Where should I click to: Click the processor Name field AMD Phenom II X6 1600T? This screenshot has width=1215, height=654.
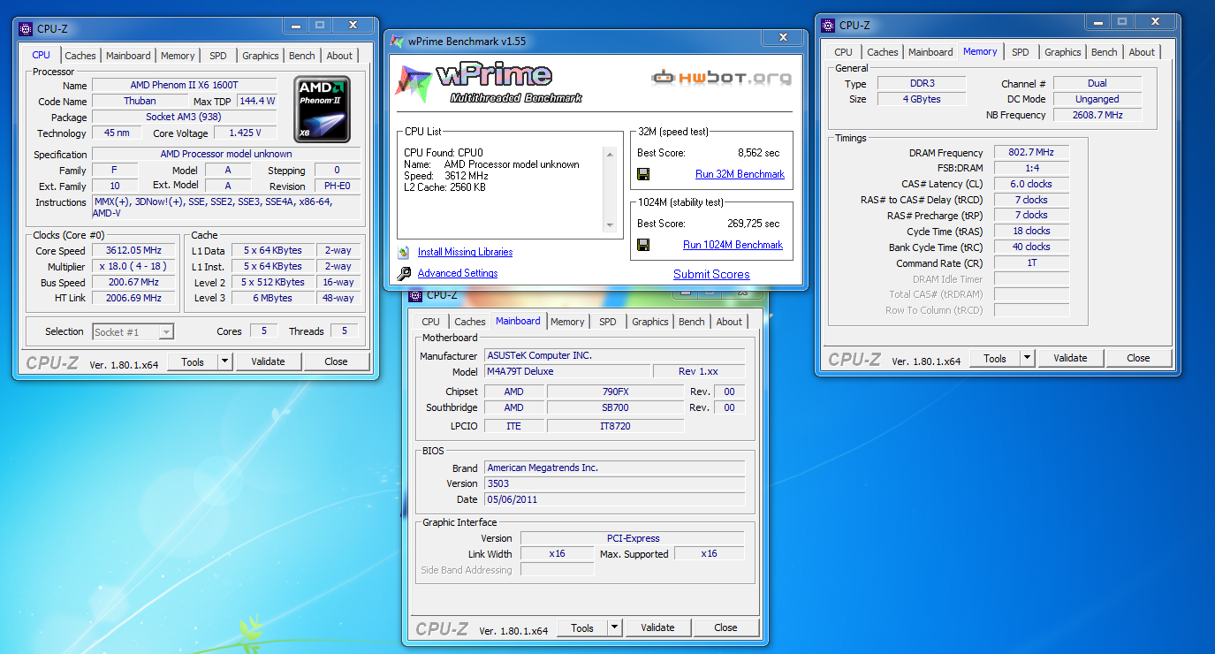[x=184, y=86]
